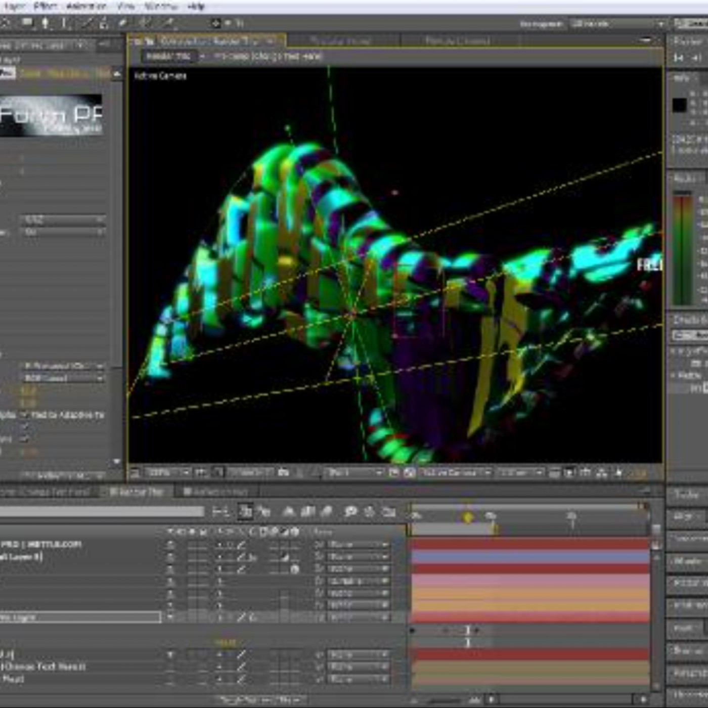Go to first frame in Preview panel

click(x=679, y=59)
